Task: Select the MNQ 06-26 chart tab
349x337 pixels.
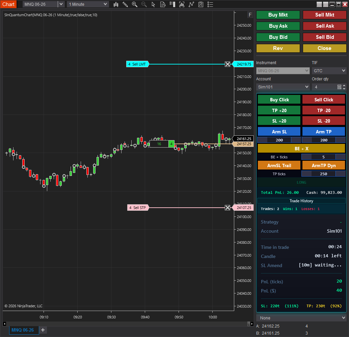Action: (x=23, y=330)
